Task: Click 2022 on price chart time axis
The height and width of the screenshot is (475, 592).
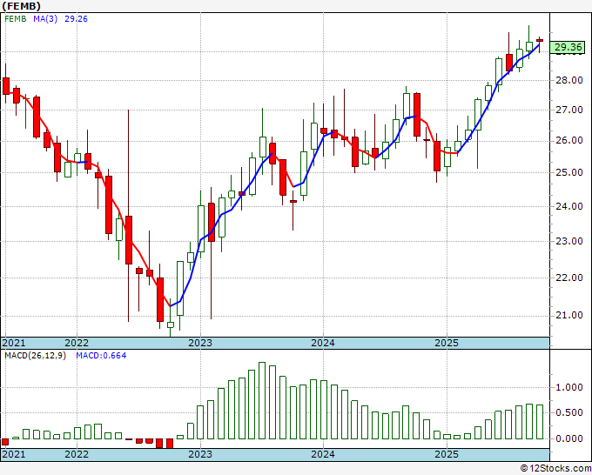Action: click(77, 343)
